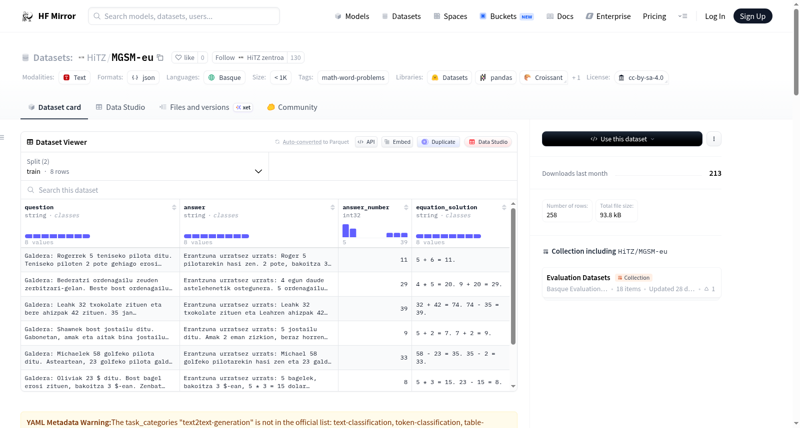Click the follower count 130
Viewport: 800px width, 428px height.
tap(295, 57)
